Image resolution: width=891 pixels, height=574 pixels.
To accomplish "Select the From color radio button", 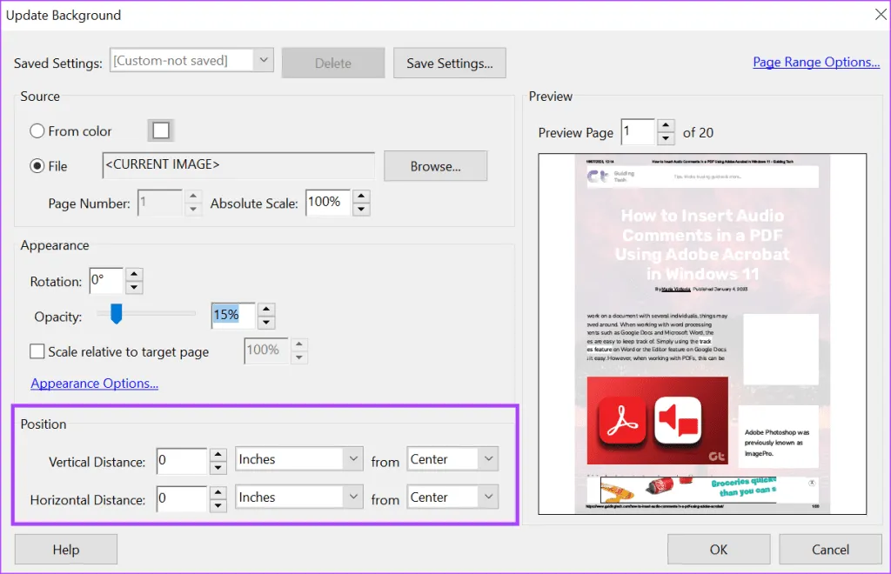I will [37, 131].
